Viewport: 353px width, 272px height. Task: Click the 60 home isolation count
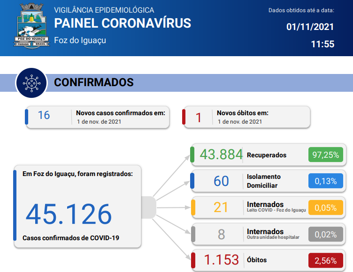(221, 181)
